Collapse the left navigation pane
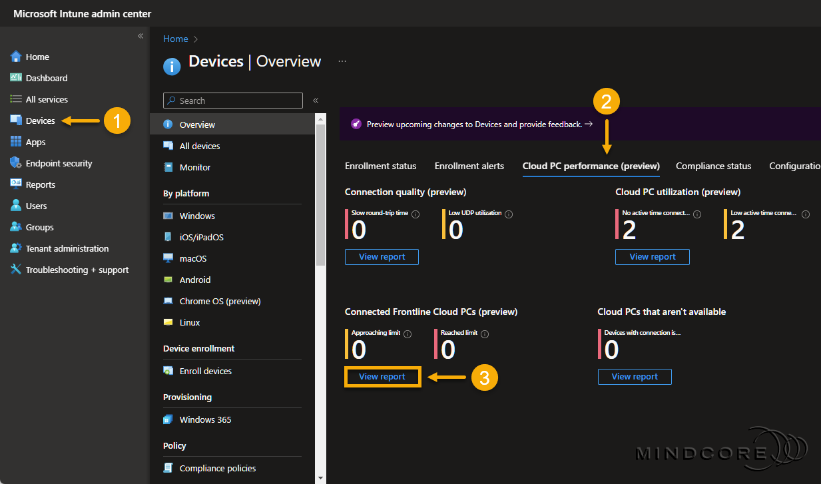The height and width of the screenshot is (484, 821). 140,36
